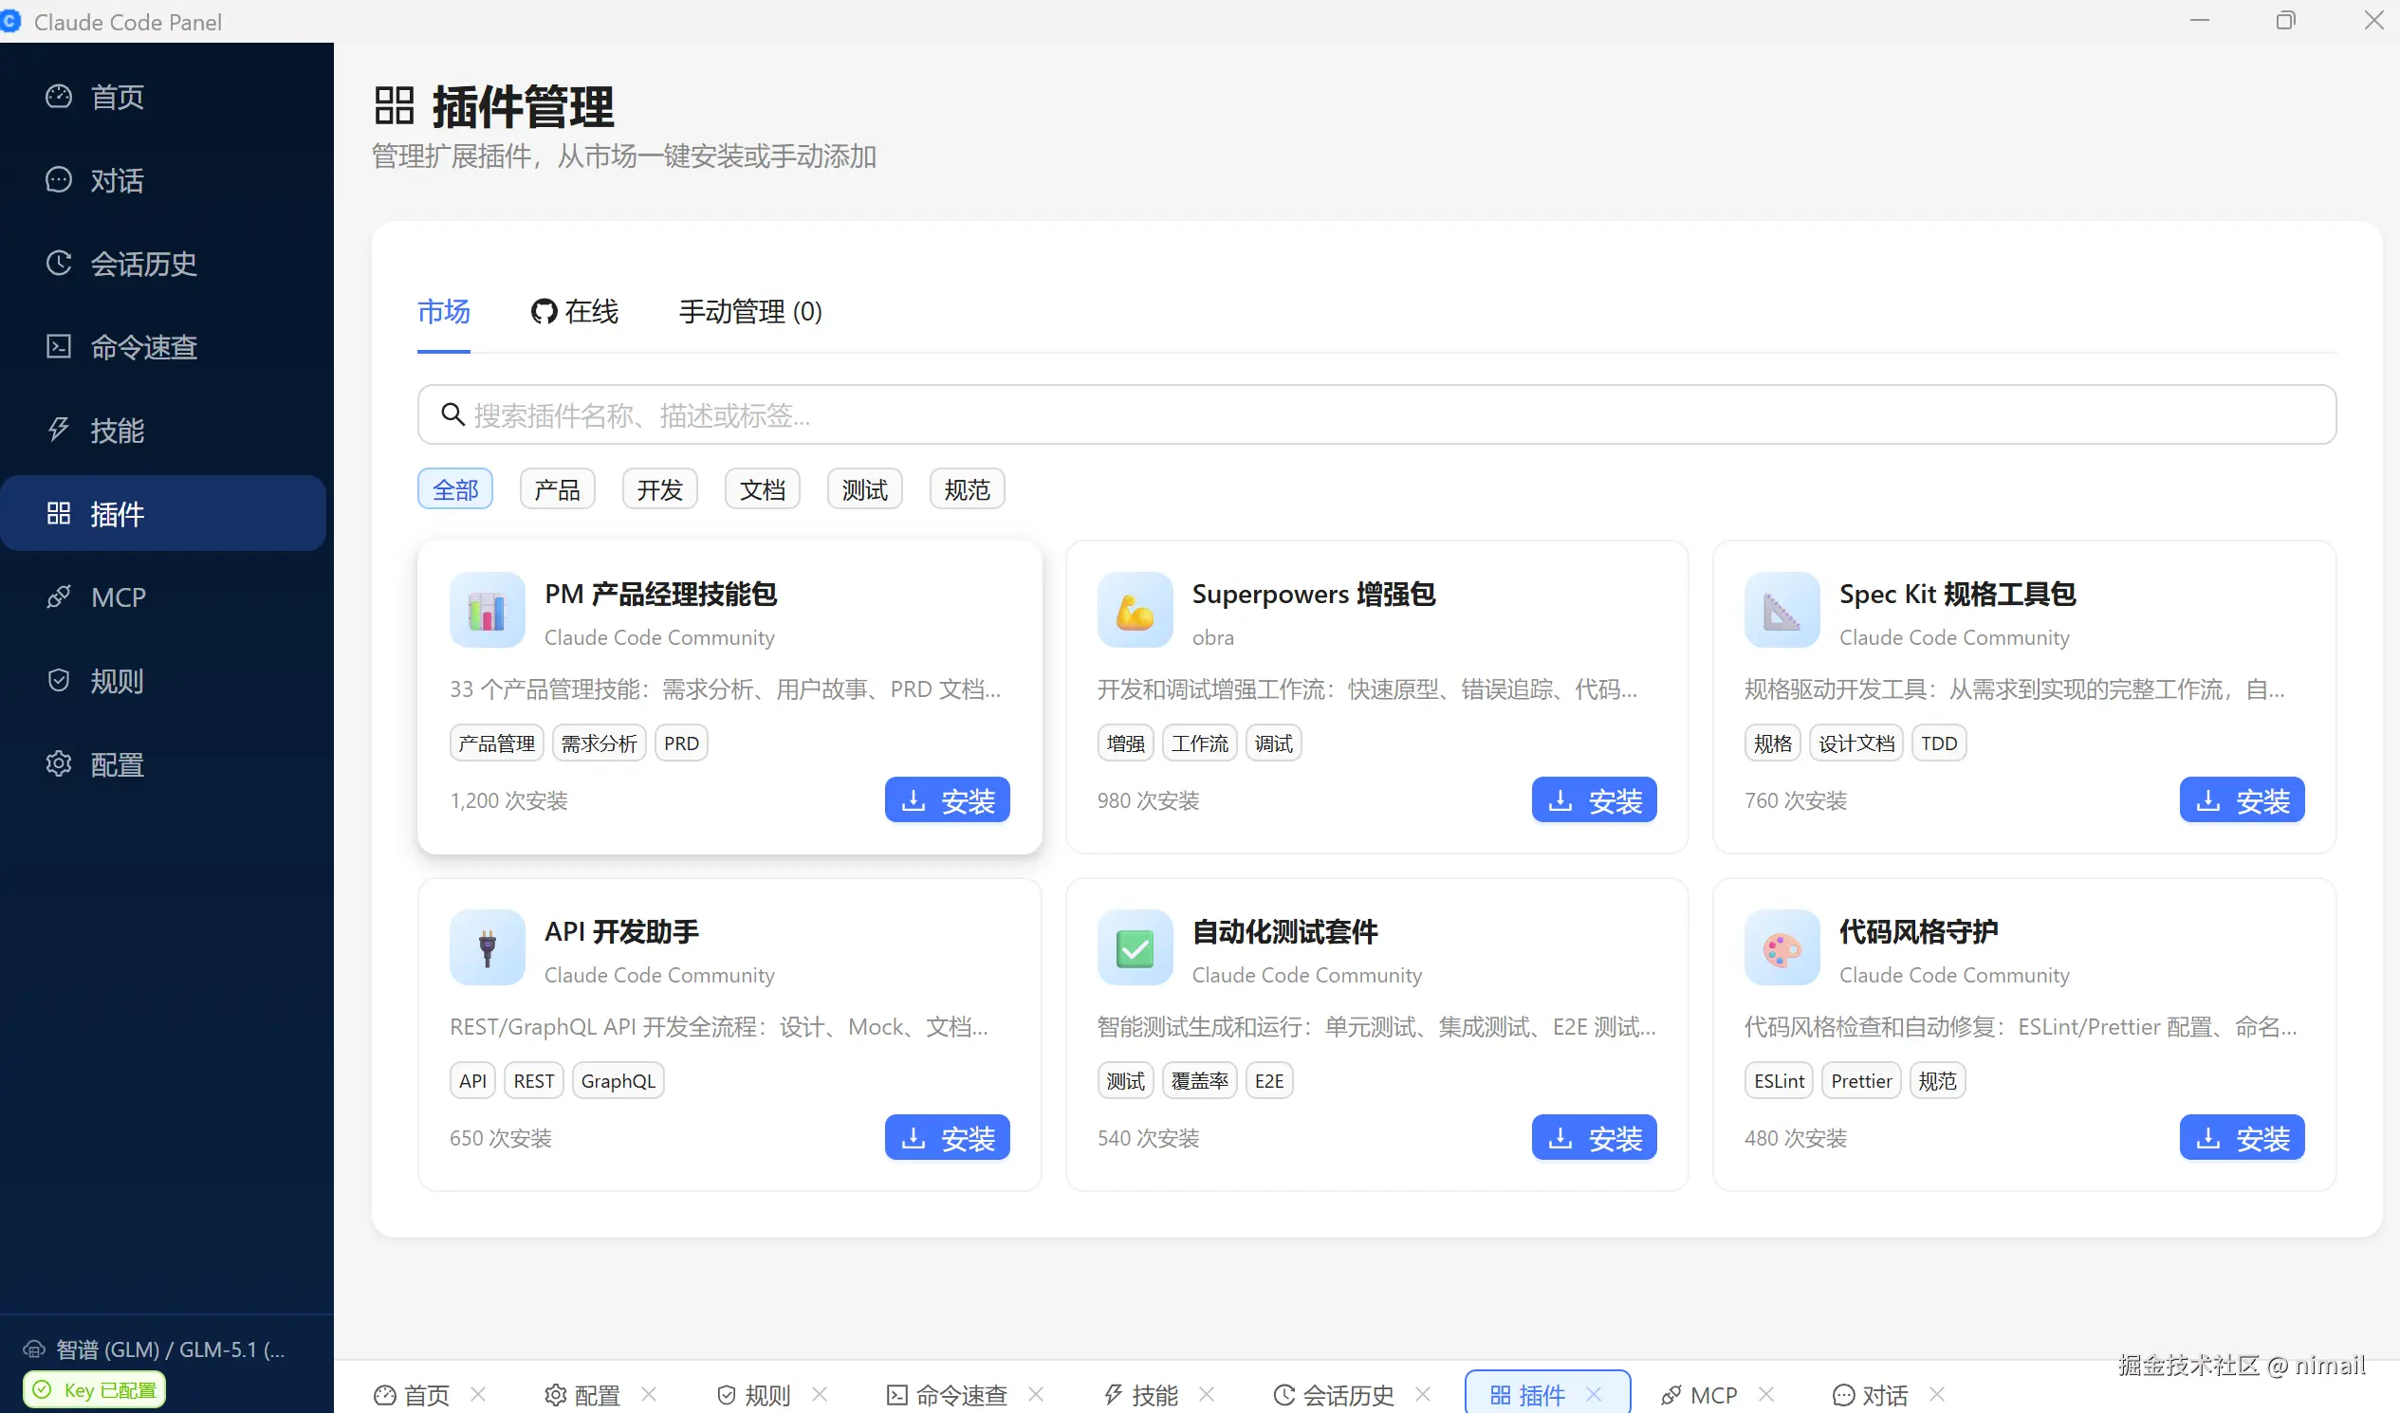
Task: Open 会话历史 clock icon in sidebar
Action: pyautogui.click(x=59, y=264)
